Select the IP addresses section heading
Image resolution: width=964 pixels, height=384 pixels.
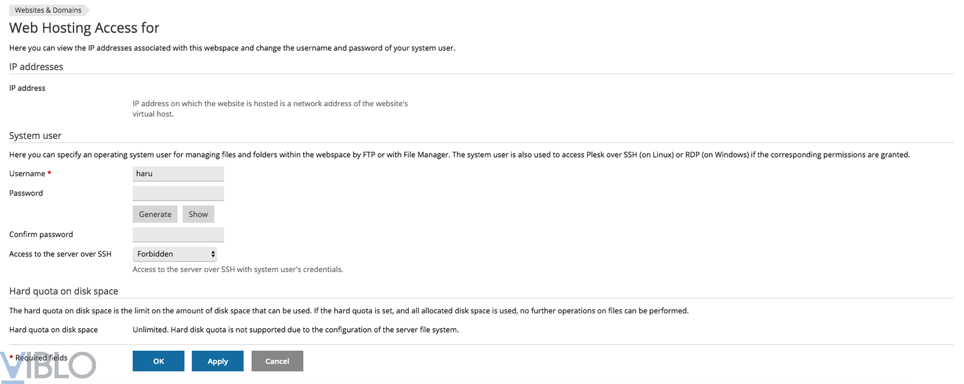point(36,67)
